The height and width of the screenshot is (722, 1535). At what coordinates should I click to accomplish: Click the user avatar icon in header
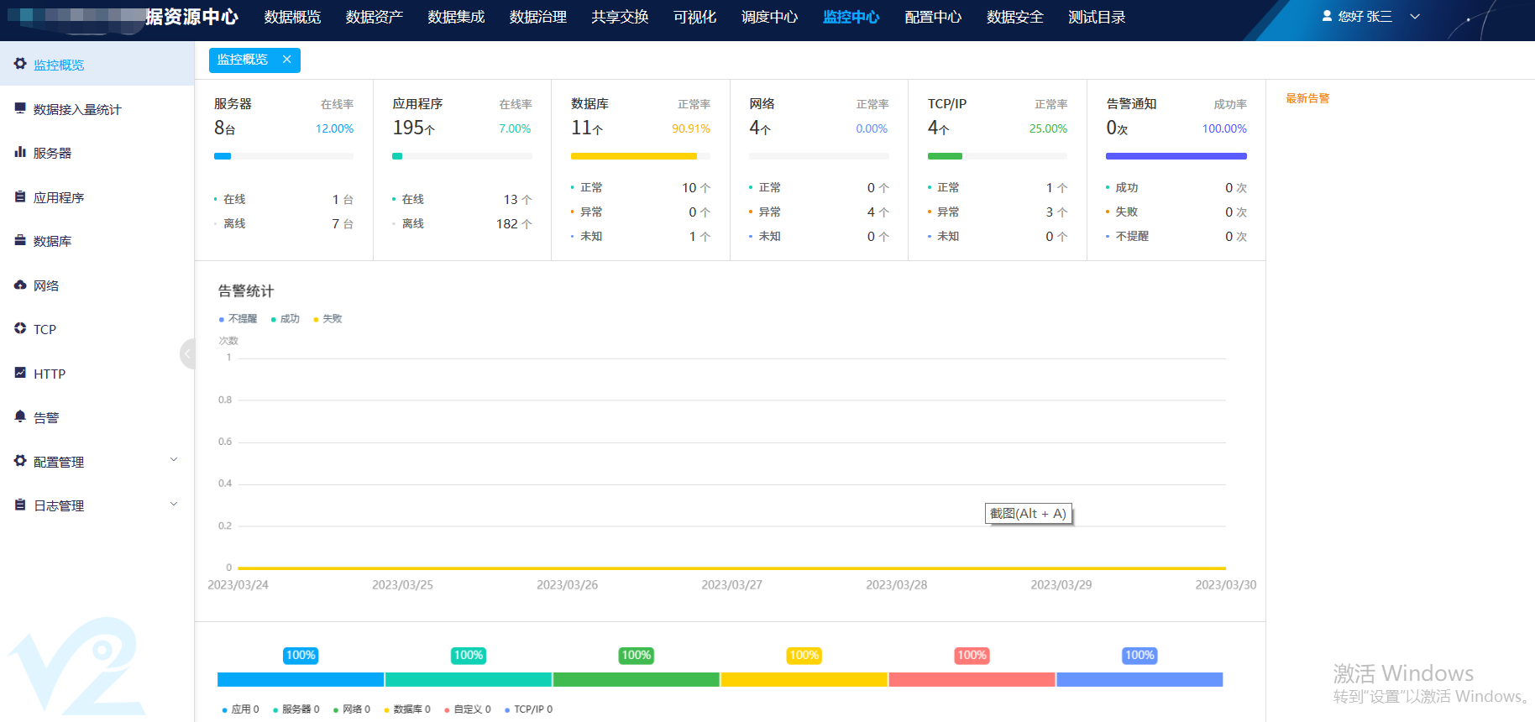(1327, 16)
